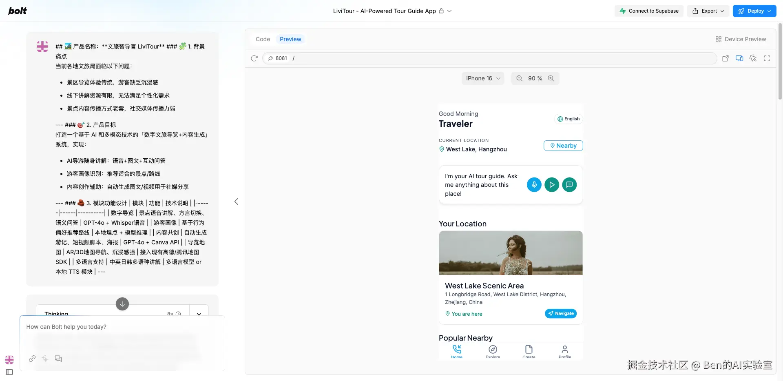The width and height of the screenshot is (783, 381).
Task: Switch to the Code tab
Action: 263,39
